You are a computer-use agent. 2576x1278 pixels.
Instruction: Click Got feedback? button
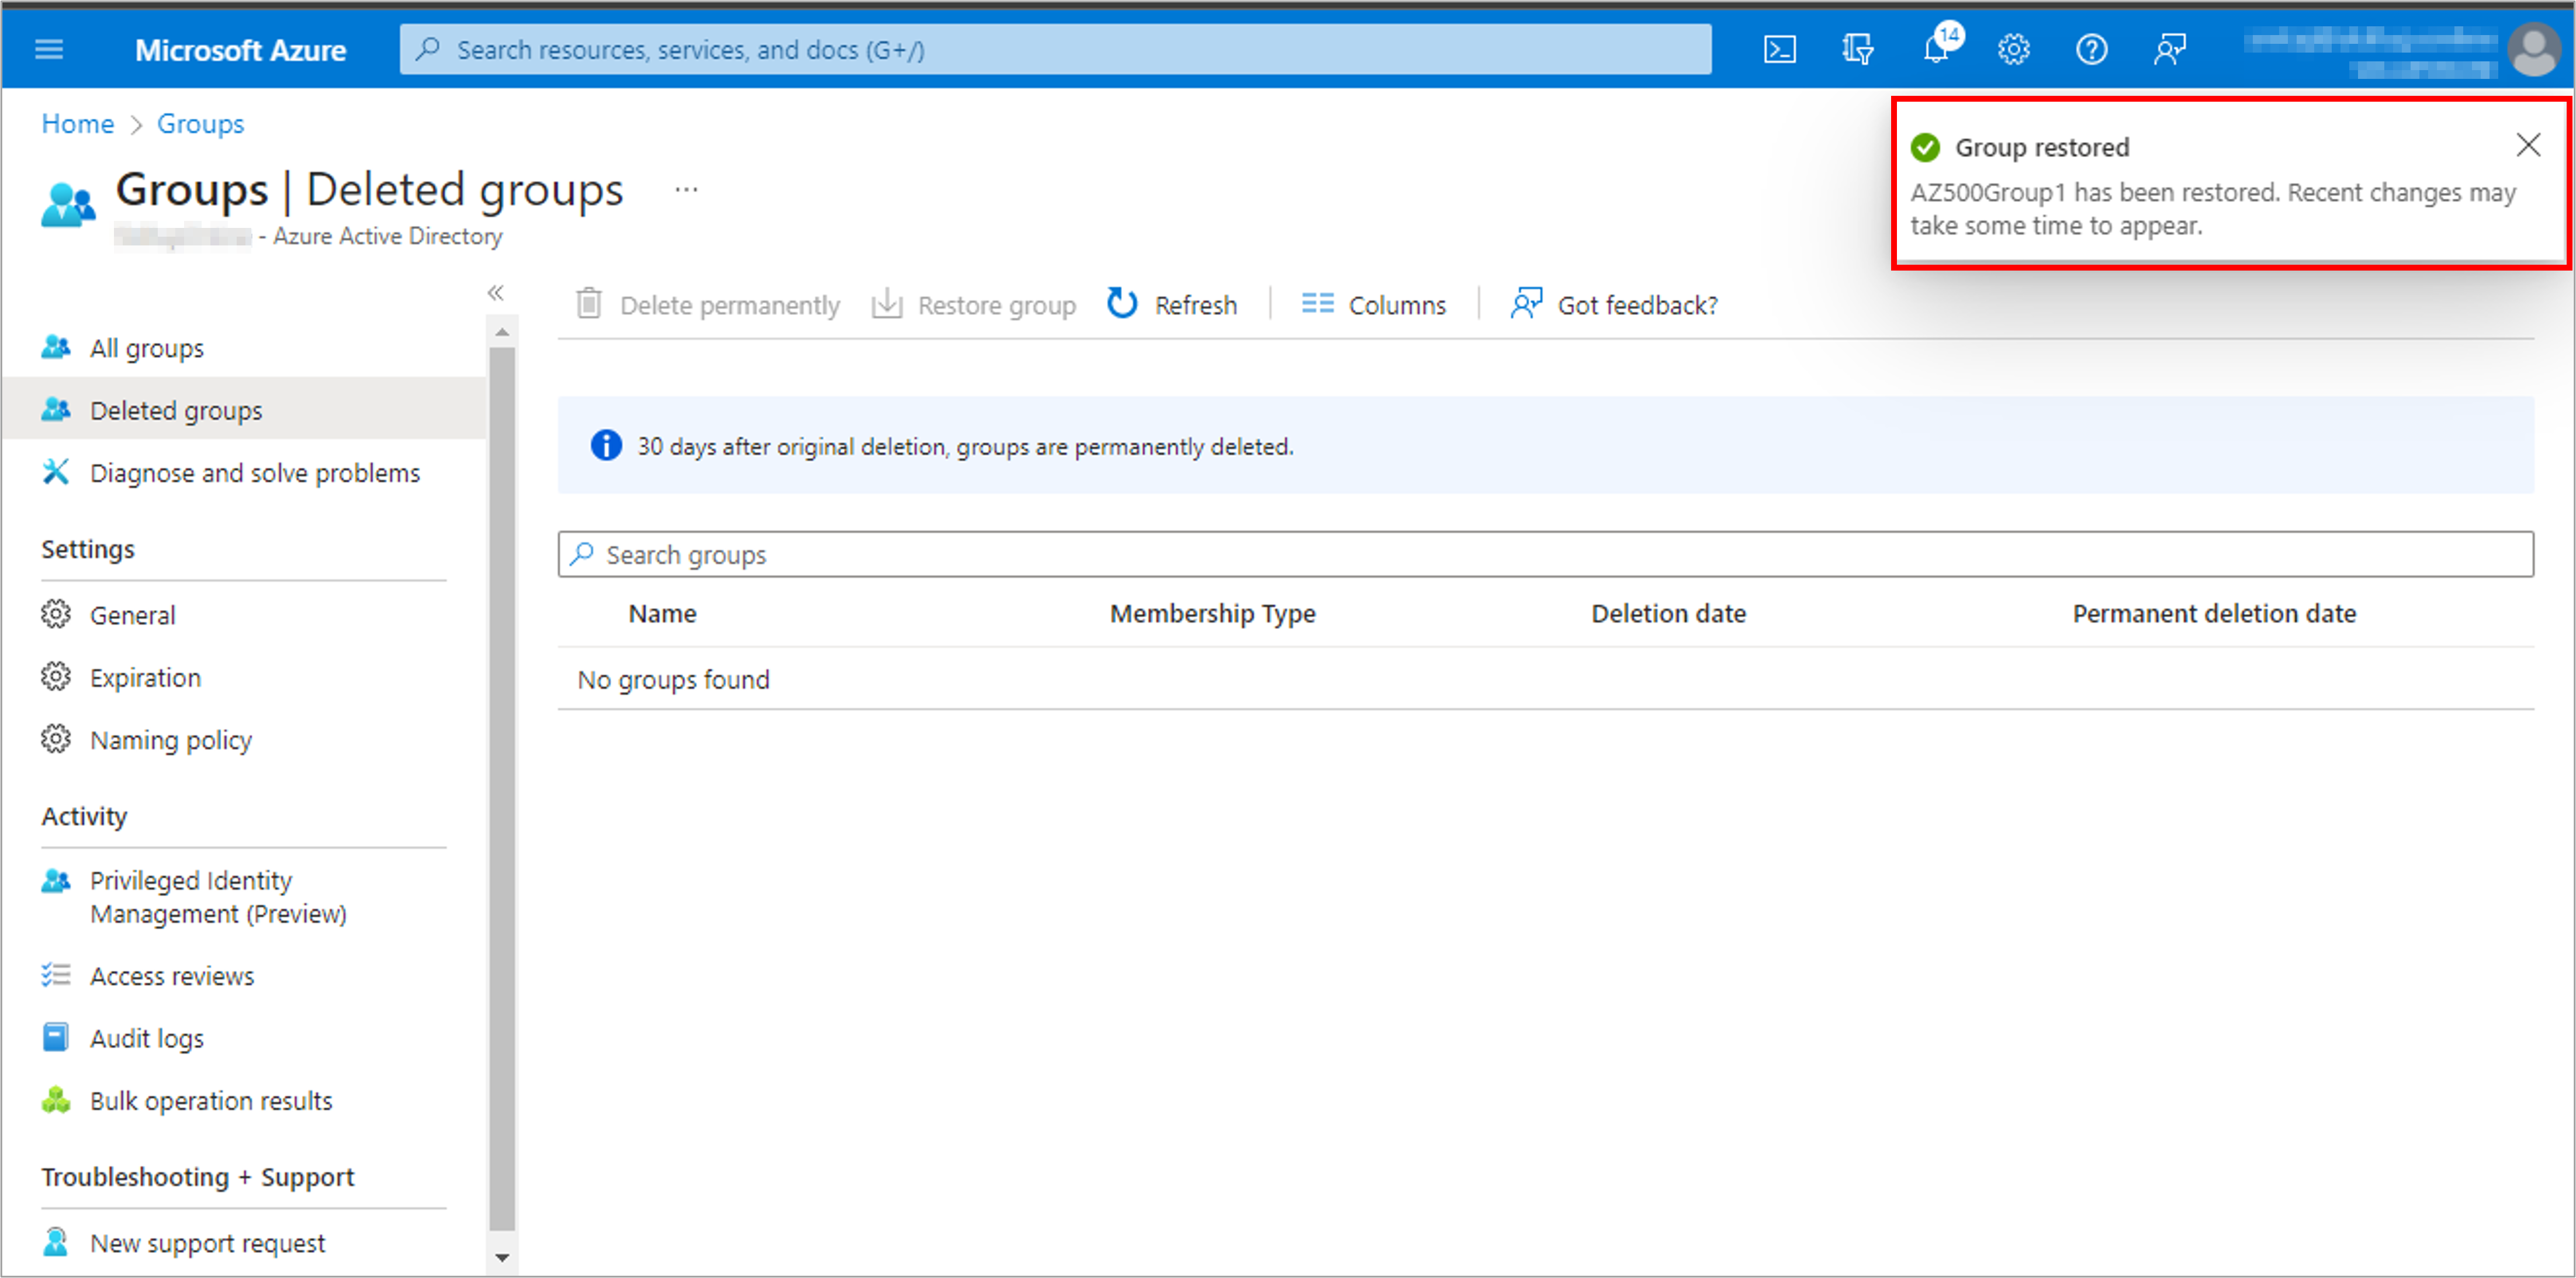1614,304
